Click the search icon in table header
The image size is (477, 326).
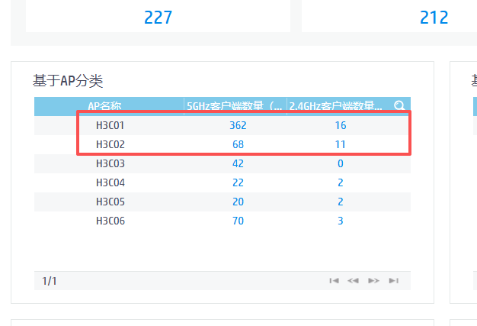pos(399,106)
